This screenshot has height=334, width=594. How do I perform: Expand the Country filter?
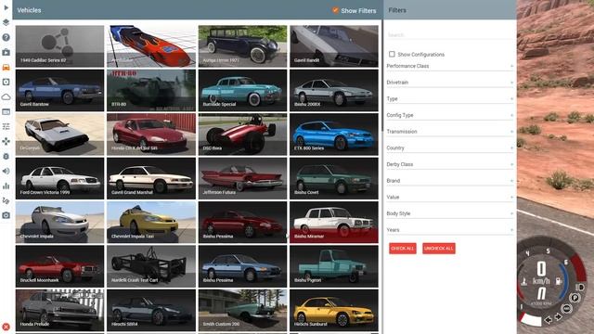point(449,148)
